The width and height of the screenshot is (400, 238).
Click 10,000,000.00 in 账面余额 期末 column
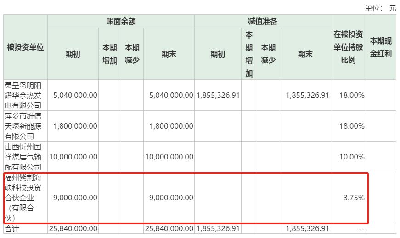tap(169, 157)
